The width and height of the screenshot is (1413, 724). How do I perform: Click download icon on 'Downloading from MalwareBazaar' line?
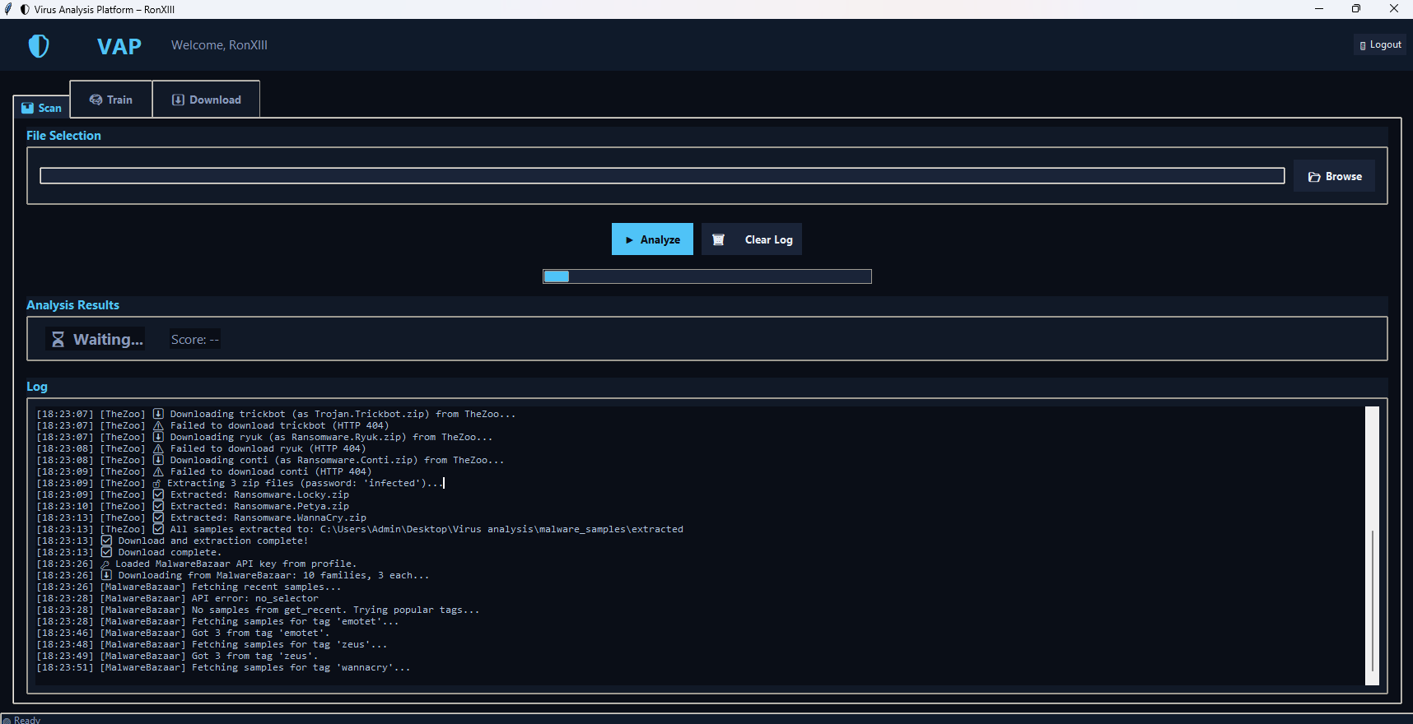tap(106, 575)
